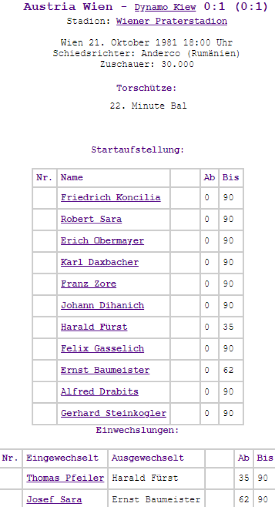Open substitute Josef Sara's link
The width and height of the screenshot is (275, 507).
(54, 499)
